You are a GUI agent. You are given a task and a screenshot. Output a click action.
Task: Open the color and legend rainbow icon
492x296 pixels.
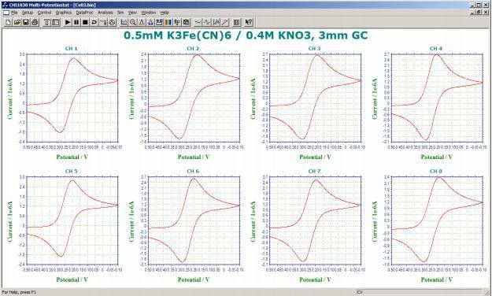coord(168,22)
